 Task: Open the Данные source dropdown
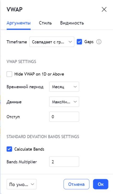point(64,102)
